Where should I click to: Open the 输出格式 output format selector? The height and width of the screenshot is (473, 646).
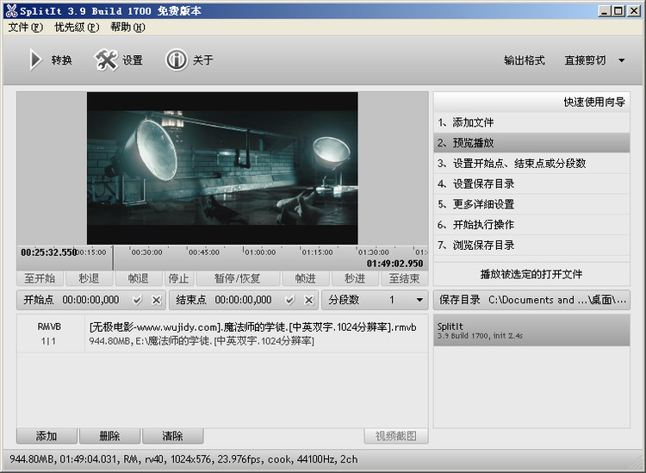click(524, 60)
